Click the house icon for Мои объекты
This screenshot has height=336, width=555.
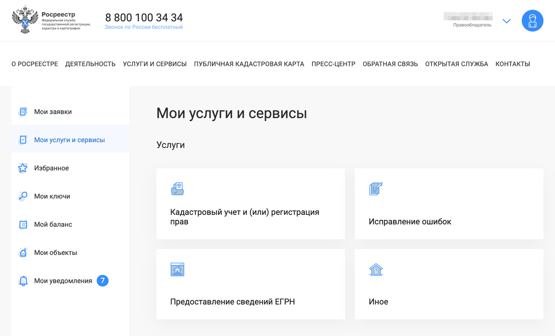click(x=23, y=253)
